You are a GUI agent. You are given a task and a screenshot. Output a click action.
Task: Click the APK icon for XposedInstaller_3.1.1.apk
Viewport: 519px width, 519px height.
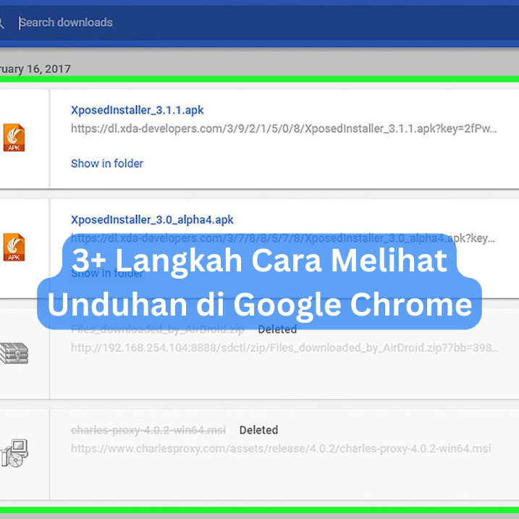[14, 138]
